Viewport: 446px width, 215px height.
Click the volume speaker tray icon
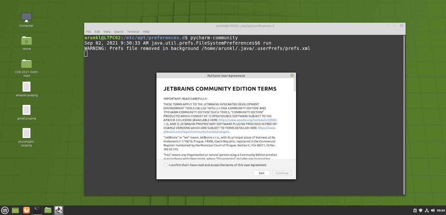coord(432,211)
